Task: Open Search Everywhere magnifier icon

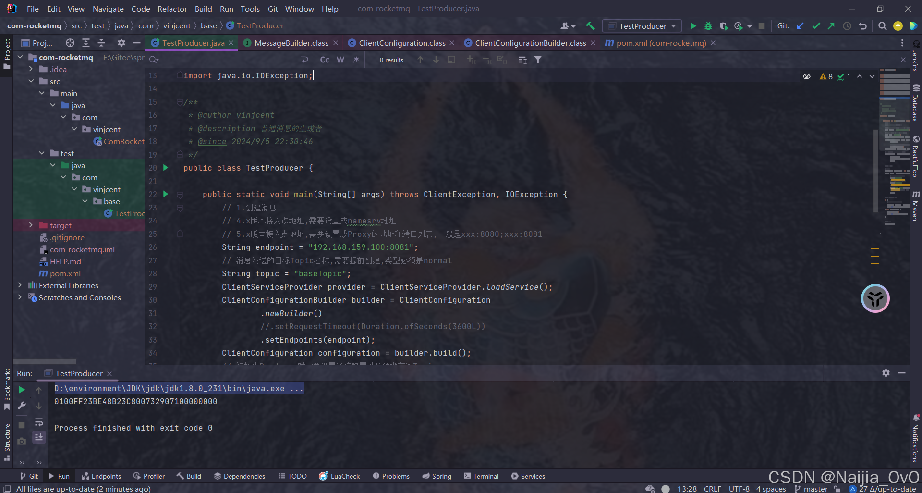Action: (x=882, y=26)
